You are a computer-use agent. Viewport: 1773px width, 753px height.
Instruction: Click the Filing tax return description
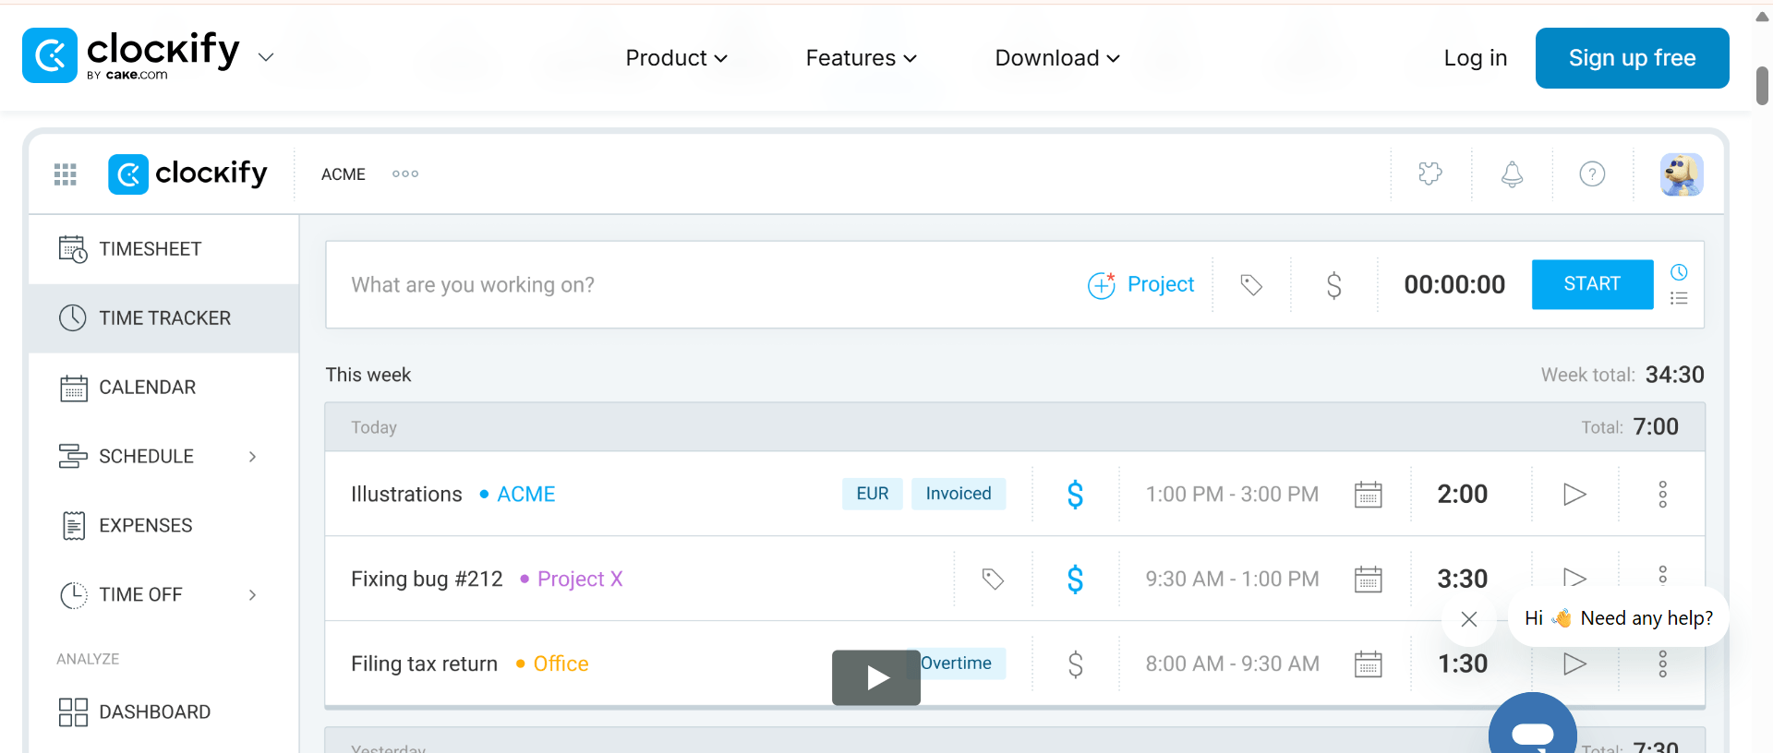coord(424,664)
